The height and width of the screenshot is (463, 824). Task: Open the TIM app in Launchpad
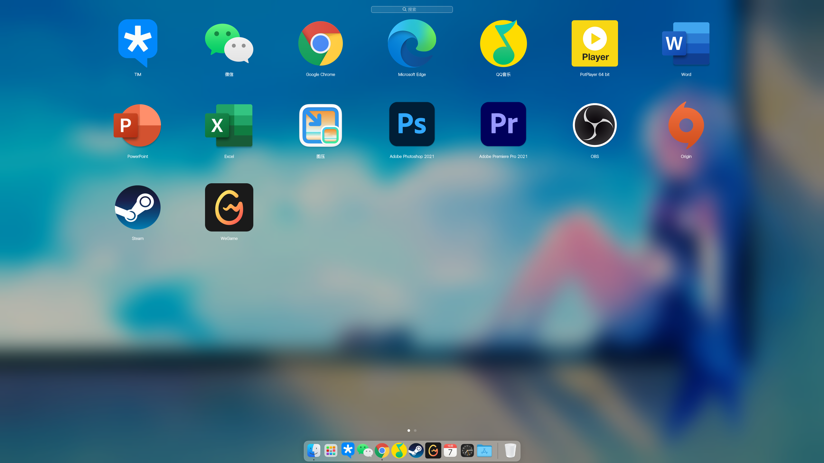coord(138,43)
